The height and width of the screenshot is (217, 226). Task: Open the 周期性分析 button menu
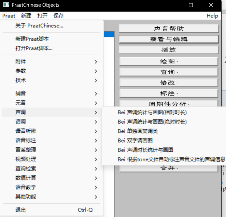click(169, 103)
